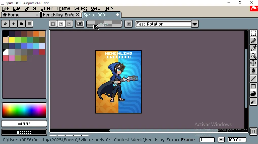
Task: Select the Contour tool
Action: pos(253,94)
